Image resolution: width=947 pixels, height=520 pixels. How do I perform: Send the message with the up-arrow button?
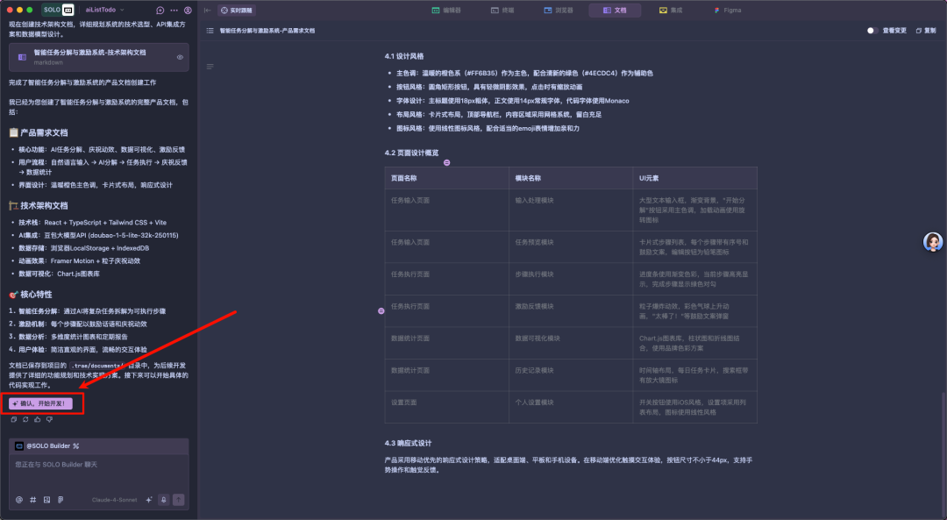[x=178, y=500]
